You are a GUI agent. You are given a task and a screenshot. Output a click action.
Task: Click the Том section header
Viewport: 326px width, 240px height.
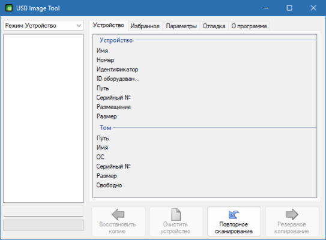tap(106, 128)
